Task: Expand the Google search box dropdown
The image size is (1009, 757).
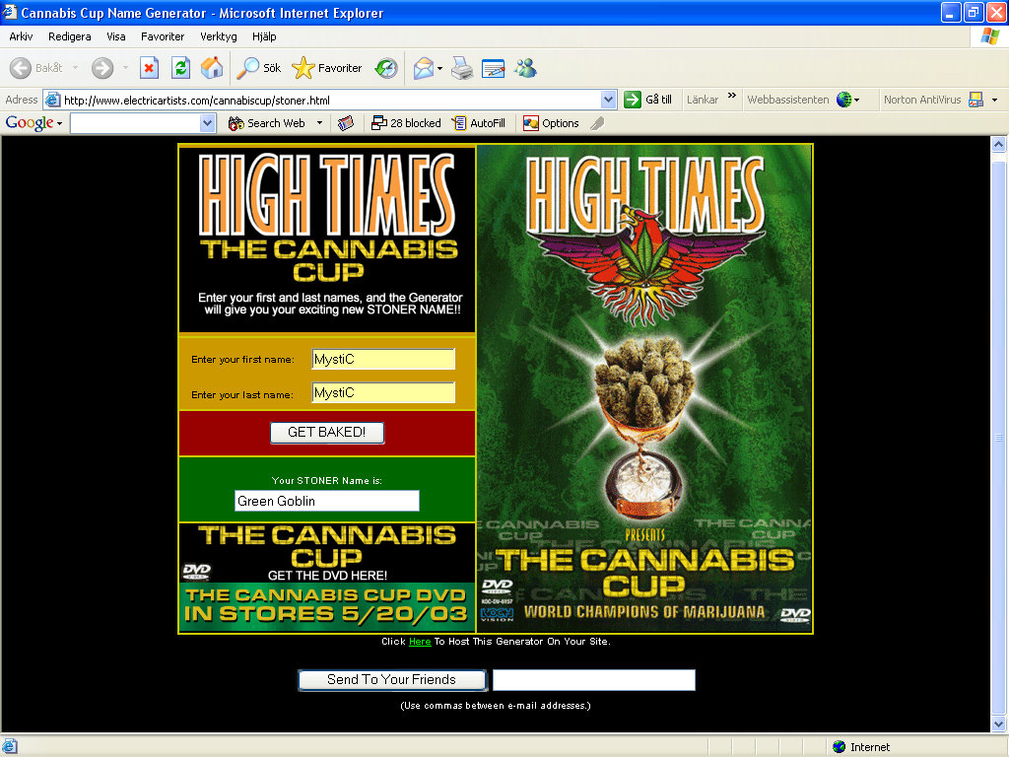Action: tap(207, 123)
